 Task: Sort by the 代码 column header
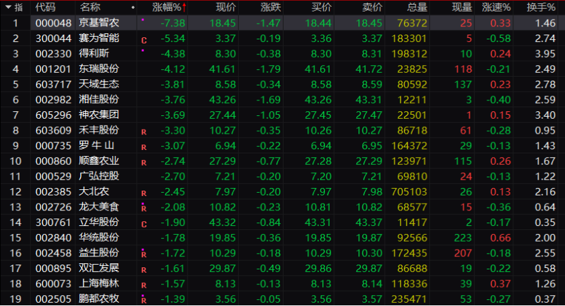pos(46,7)
